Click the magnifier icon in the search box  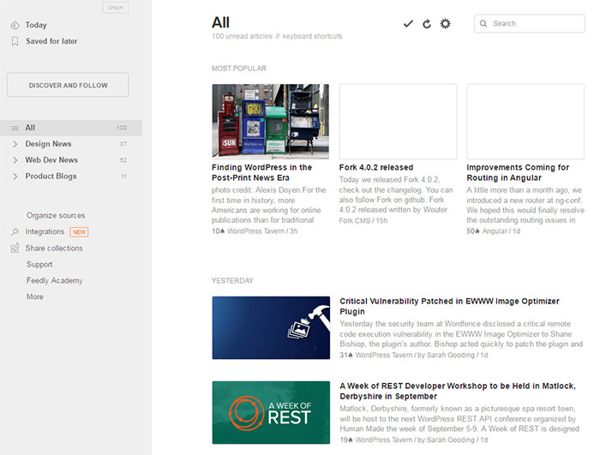pos(483,24)
